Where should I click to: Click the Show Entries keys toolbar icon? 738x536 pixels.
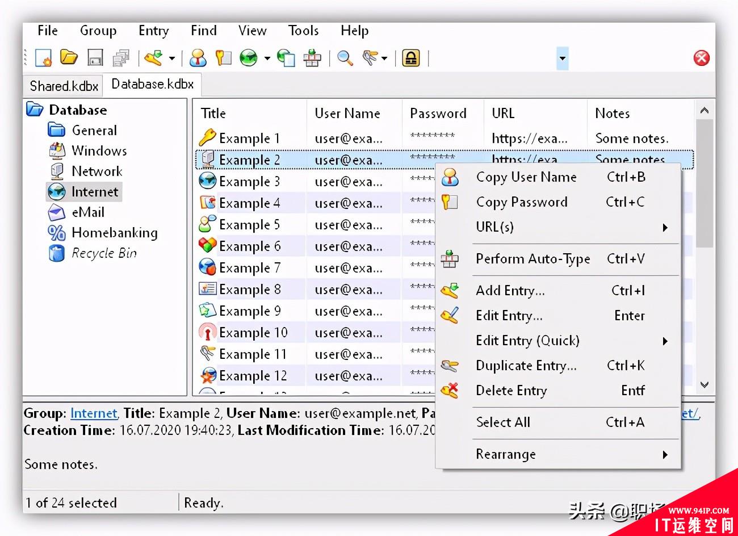click(x=371, y=58)
